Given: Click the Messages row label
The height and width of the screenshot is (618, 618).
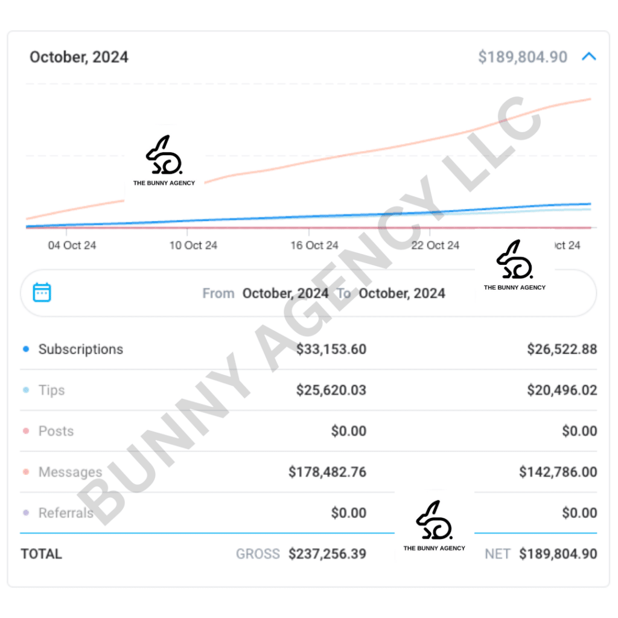Looking at the screenshot, I should pos(70,472).
